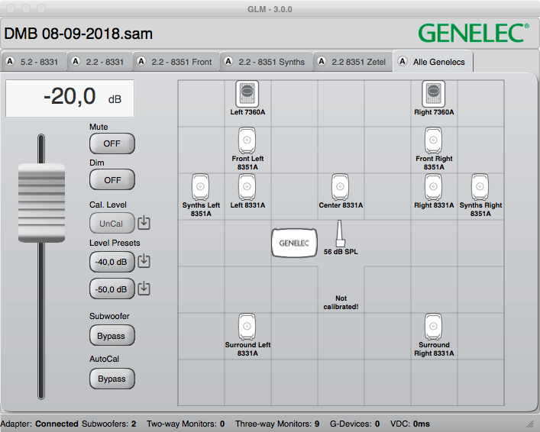Image resolution: width=540 pixels, height=432 pixels.
Task: Click the G-Devices: 0 status entry
Action: pos(354,424)
